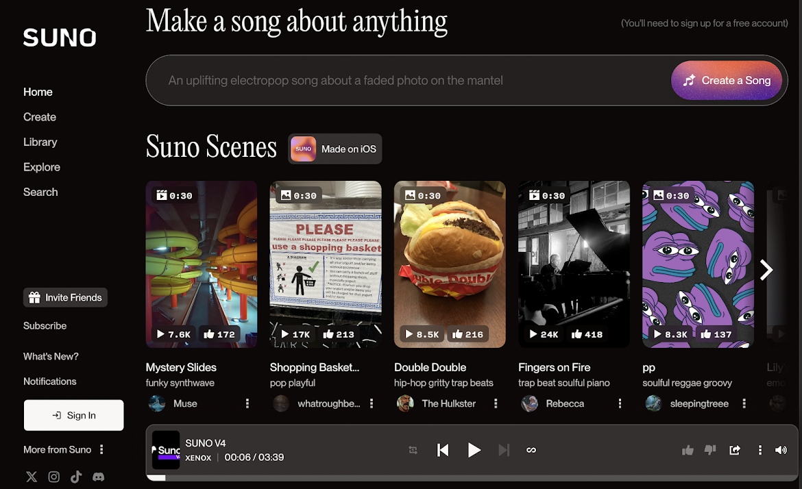Click play count 17K on Shopping Basket

click(295, 335)
